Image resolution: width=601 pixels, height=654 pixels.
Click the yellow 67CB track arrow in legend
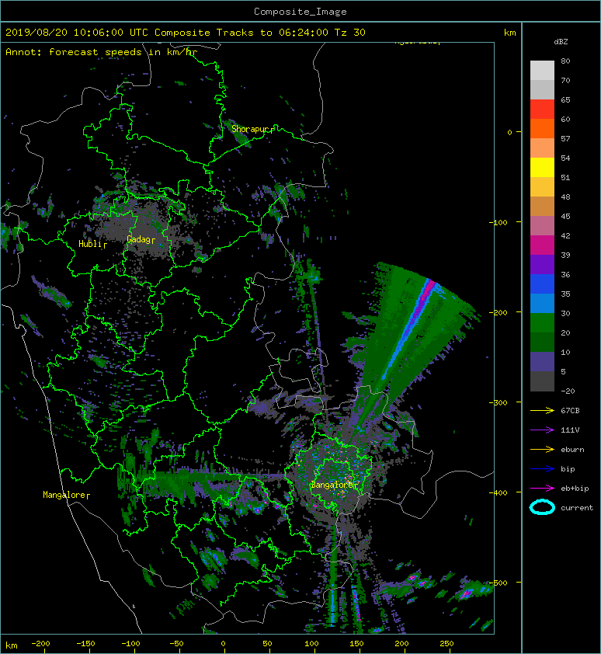(542, 411)
